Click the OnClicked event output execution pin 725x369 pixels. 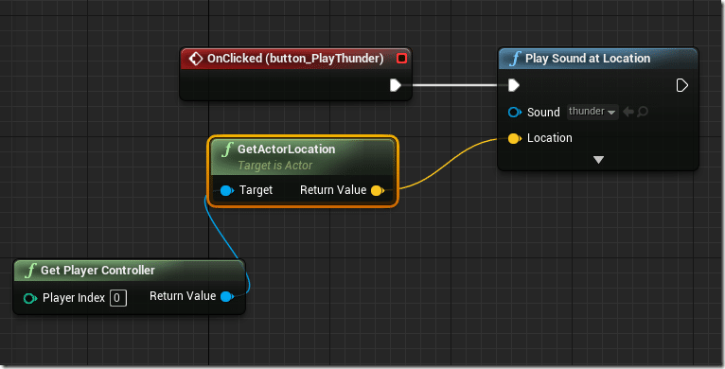click(395, 85)
